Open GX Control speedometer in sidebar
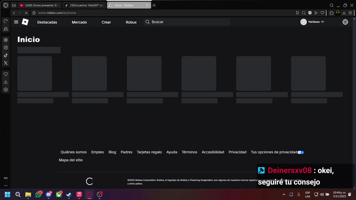 6,21
